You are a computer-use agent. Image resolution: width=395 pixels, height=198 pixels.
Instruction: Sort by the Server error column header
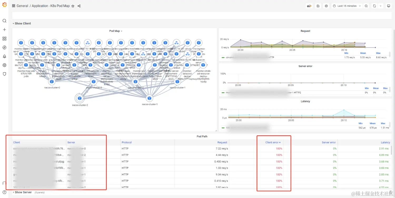[329, 142]
